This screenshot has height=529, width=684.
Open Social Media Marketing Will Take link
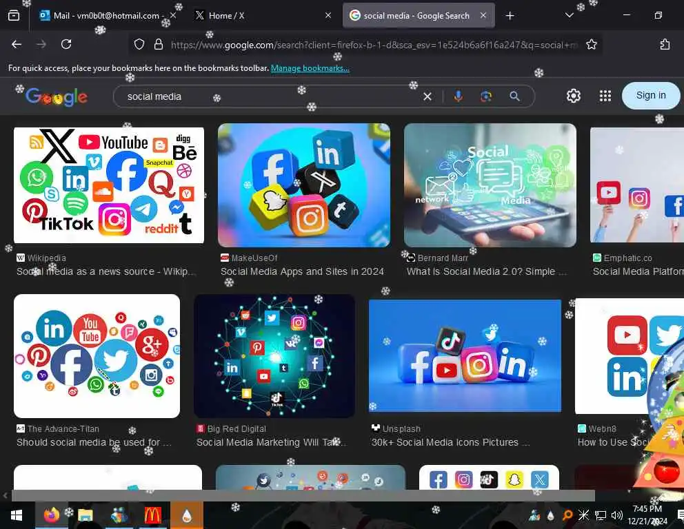[x=272, y=442]
